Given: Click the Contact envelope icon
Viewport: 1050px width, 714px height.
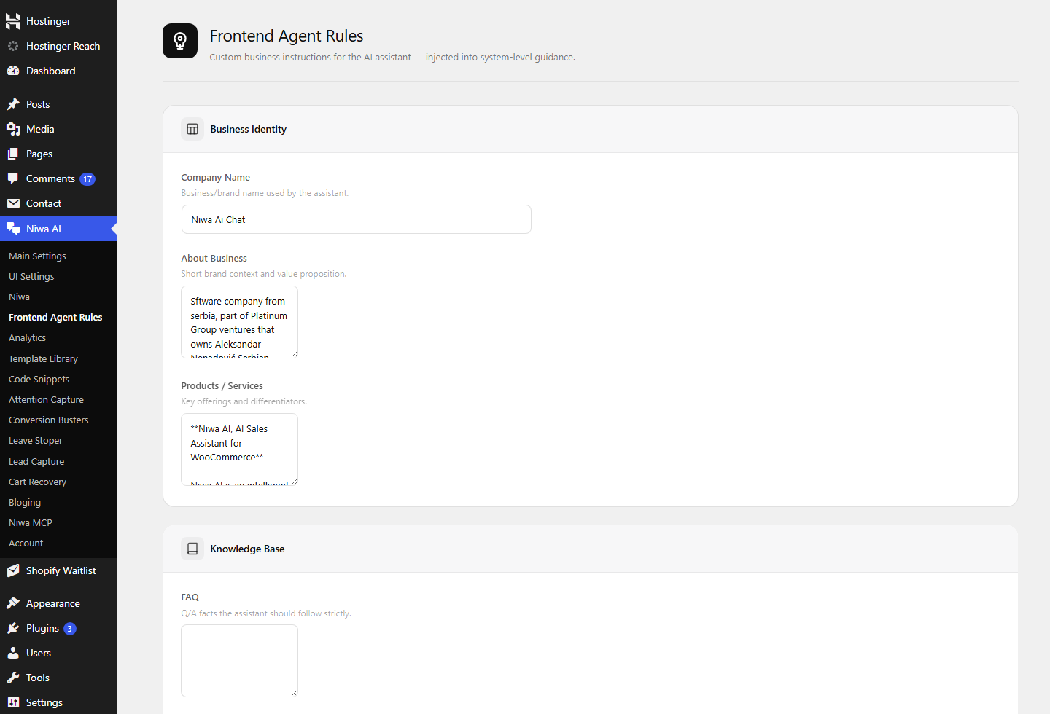Looking at the screenshot, I should coord(13,203).
